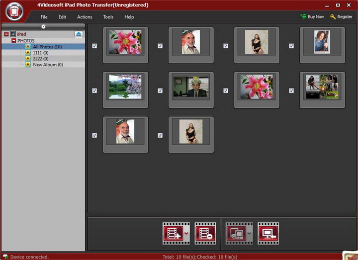This screenshot has height=260, width=358.
Task: Click the sunflower icon beside New Album
Action: (28, 65)
